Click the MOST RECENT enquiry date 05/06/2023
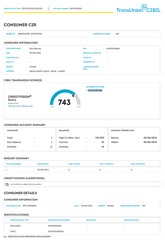The width and height of the screenshot is (165, 249). point(43,170)
